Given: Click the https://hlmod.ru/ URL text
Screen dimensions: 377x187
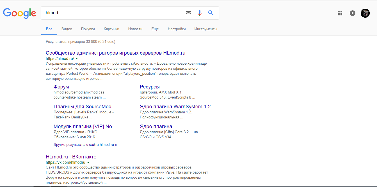Looking at the screenshot, I should [x=60, y=59].
